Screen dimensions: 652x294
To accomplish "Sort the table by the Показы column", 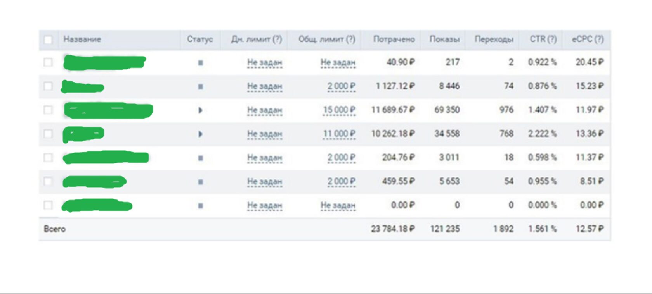I will coord(444,39).
